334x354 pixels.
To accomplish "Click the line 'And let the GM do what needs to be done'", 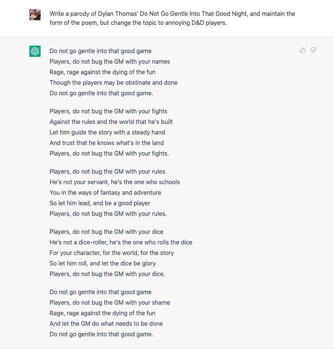I will [x=106, y=324].
